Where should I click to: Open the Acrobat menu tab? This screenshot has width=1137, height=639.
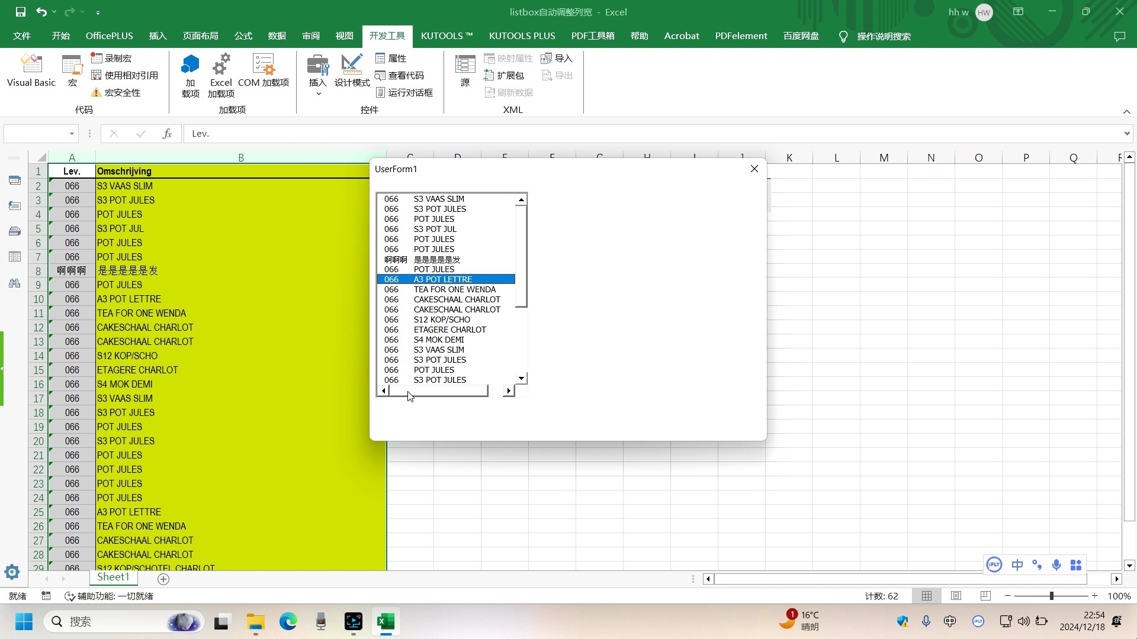coord(681,35)
